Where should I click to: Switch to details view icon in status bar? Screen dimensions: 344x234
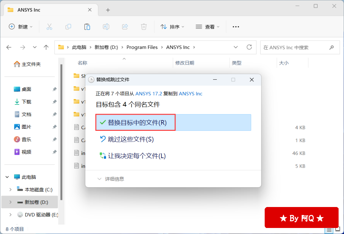(x=329, y=230)
